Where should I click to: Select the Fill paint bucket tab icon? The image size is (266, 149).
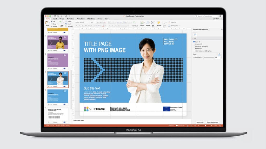tap(195, 34)
